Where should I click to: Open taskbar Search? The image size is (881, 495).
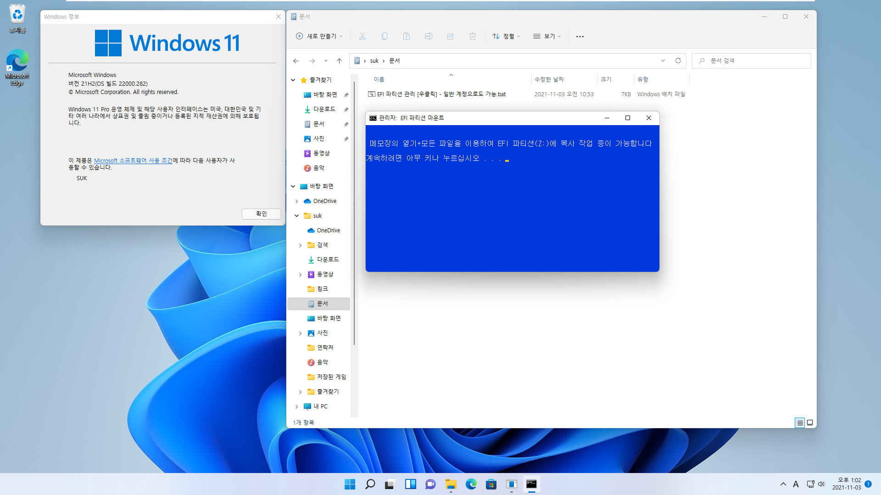click(x=370, y=484)
